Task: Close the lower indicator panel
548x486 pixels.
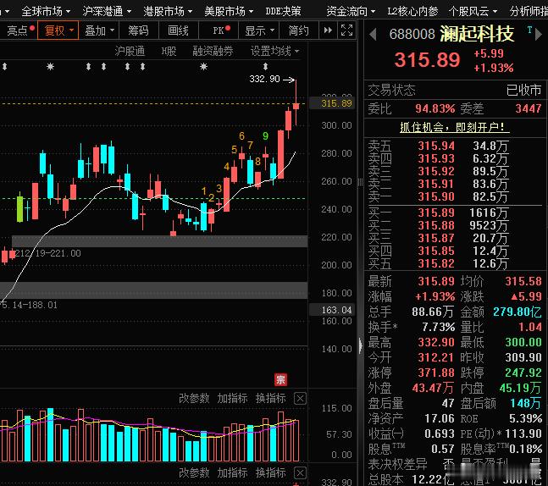Action: point(300,472)
